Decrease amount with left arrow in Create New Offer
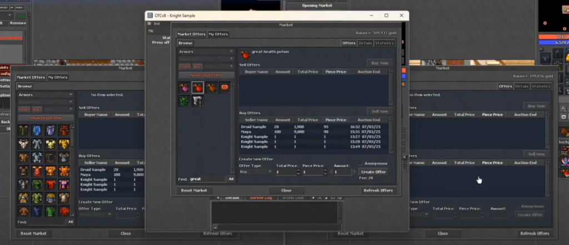This screenshot has width=569, height=245. tap(331, 172)
